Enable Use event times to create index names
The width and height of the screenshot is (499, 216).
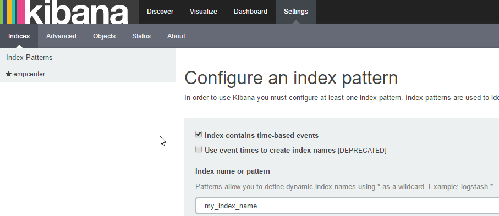pos(199,149)
